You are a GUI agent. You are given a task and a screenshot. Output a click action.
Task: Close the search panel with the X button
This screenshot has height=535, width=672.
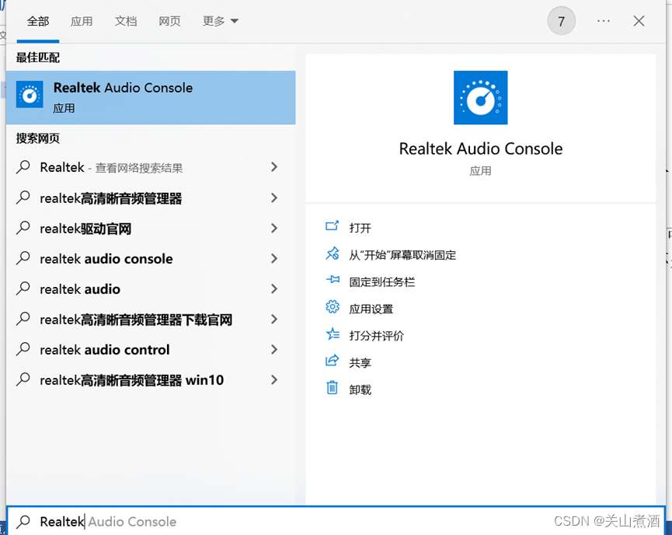[x=639, y=20]
